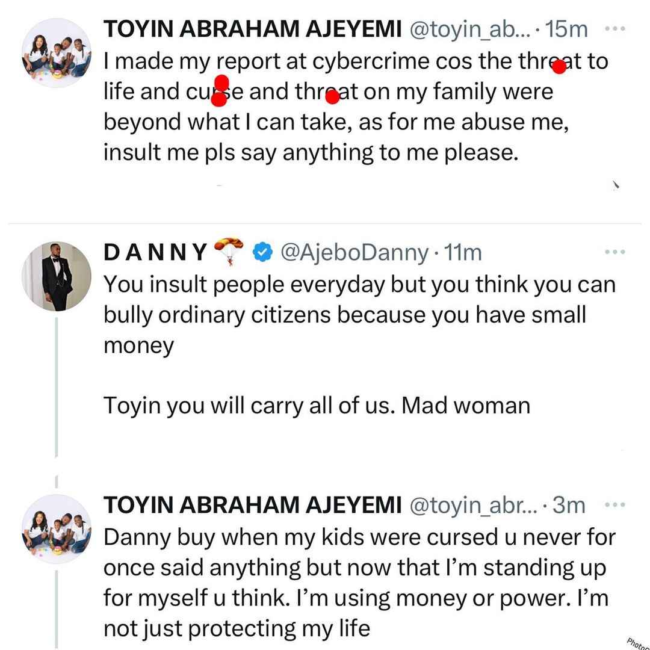Open more options on Toyin's 15m tweet
650x650 pixels.
pyautogui.click(x=615, y=29)
